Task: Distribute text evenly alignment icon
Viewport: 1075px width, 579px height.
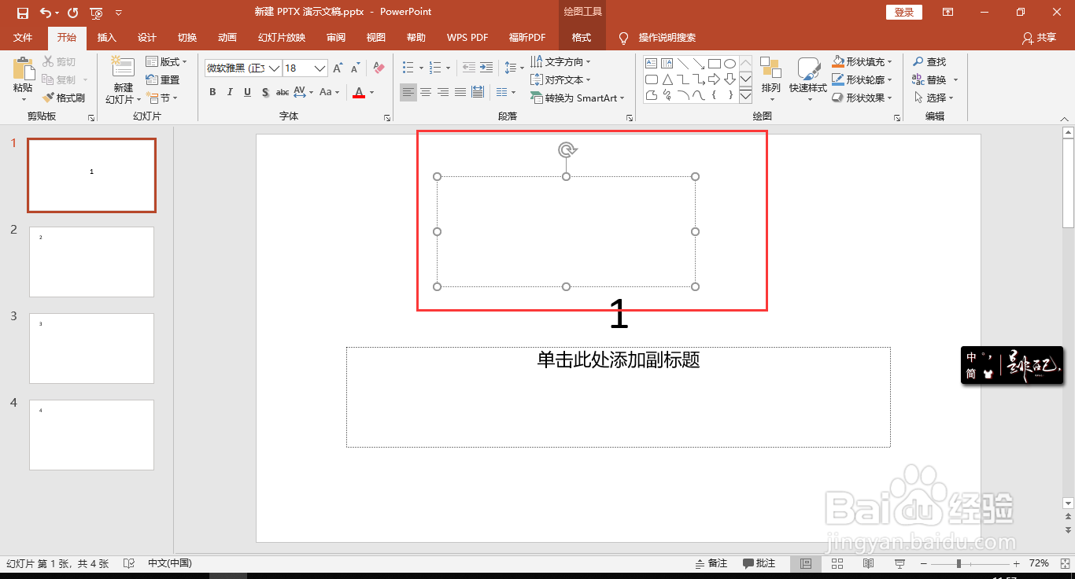Action: click(478, 93)
